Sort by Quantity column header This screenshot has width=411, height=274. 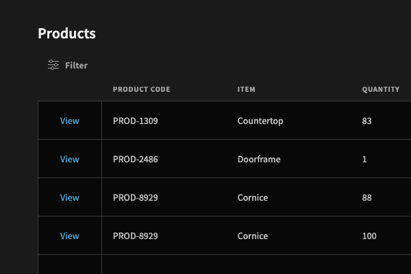381,89
